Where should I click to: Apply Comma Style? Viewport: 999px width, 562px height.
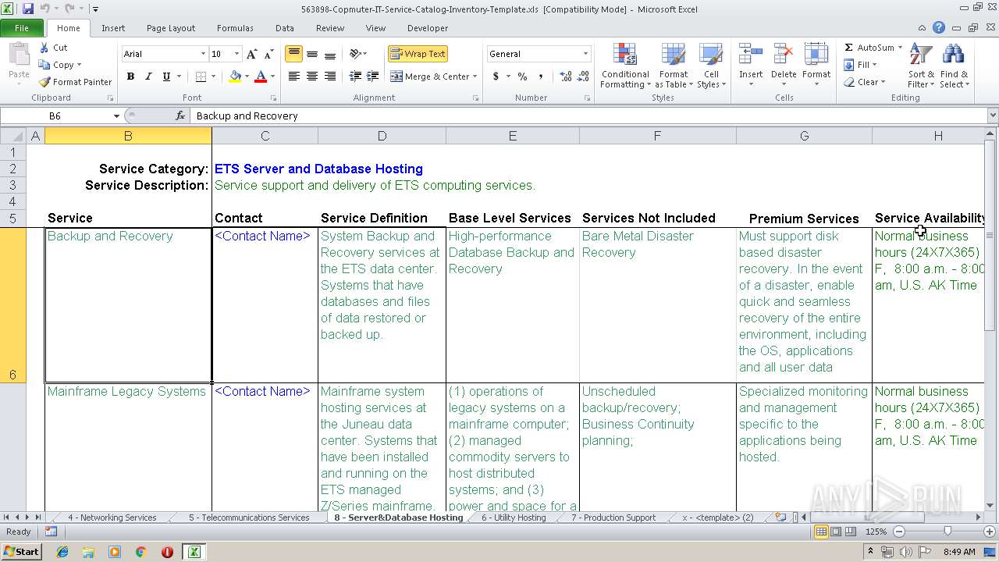click(541, 76)
